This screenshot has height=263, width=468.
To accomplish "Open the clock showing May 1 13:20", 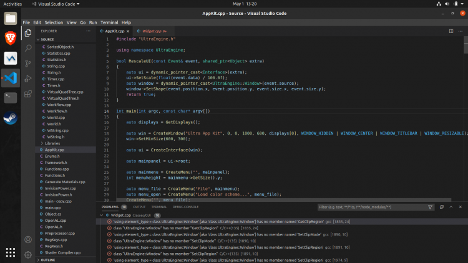I will point(245,4).
